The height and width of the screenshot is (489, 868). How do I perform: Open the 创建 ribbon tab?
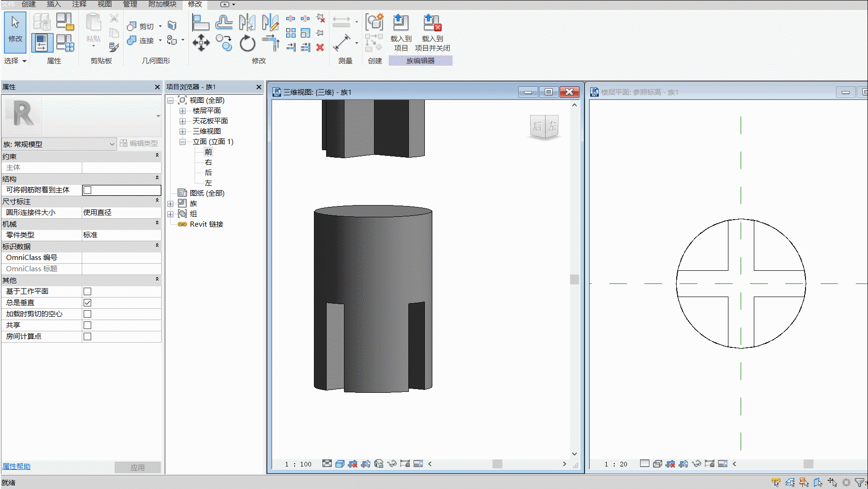point(29,4)
